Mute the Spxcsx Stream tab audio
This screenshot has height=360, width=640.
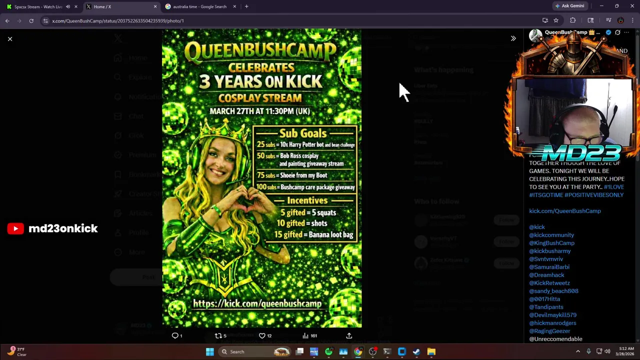click(67, 6)
